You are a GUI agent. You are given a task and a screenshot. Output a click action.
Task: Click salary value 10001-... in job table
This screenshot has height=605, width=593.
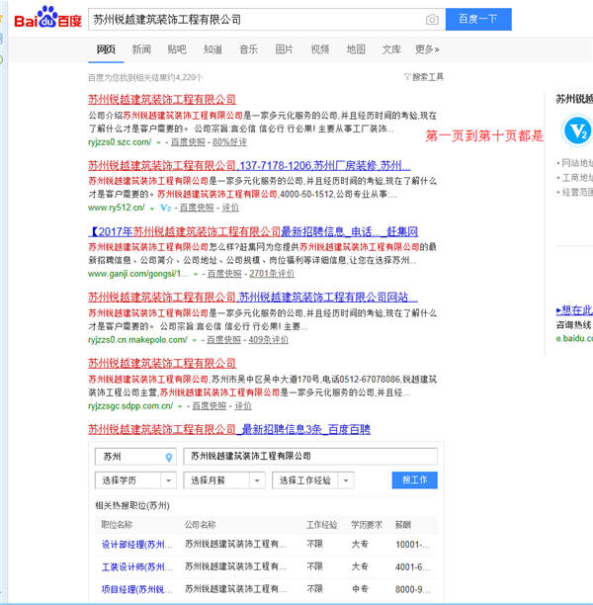412,545
